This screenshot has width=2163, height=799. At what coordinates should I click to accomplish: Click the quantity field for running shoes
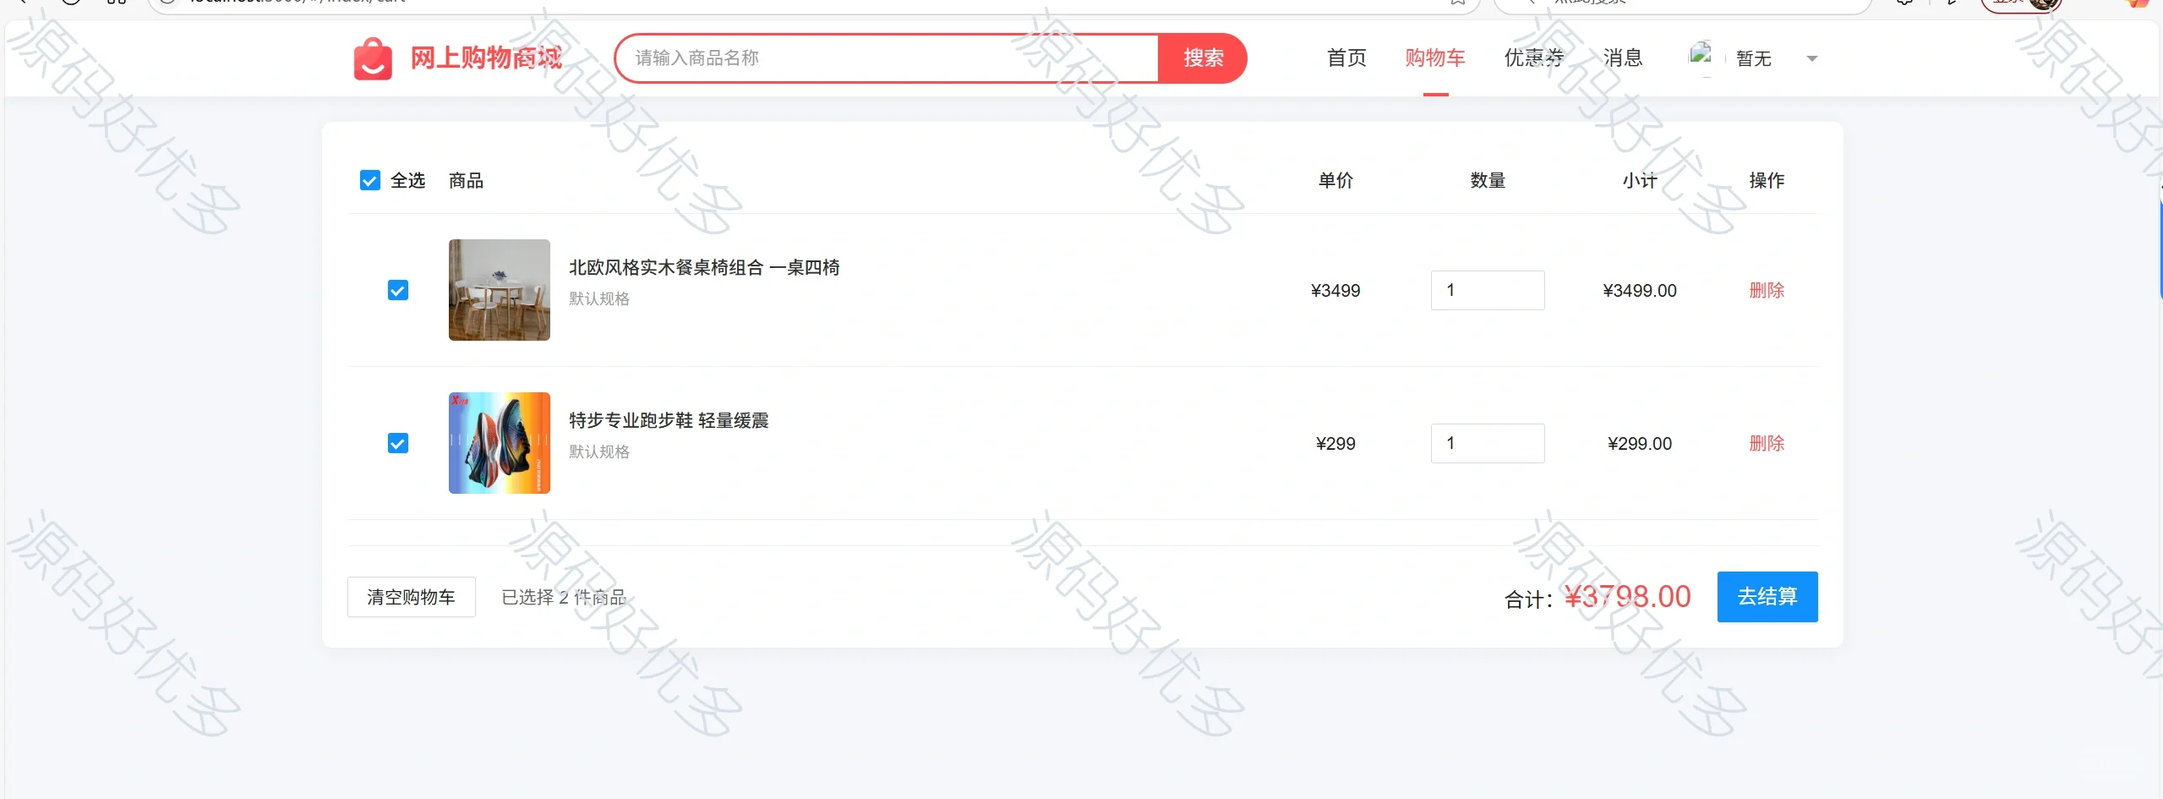point(1488,443)
